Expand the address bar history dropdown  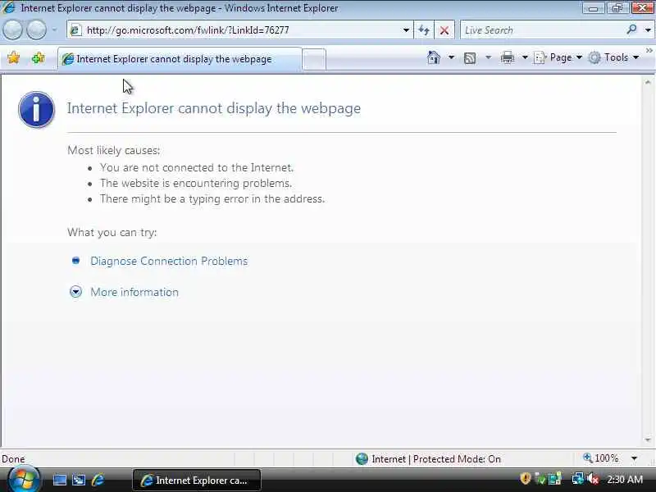point(406,30)
